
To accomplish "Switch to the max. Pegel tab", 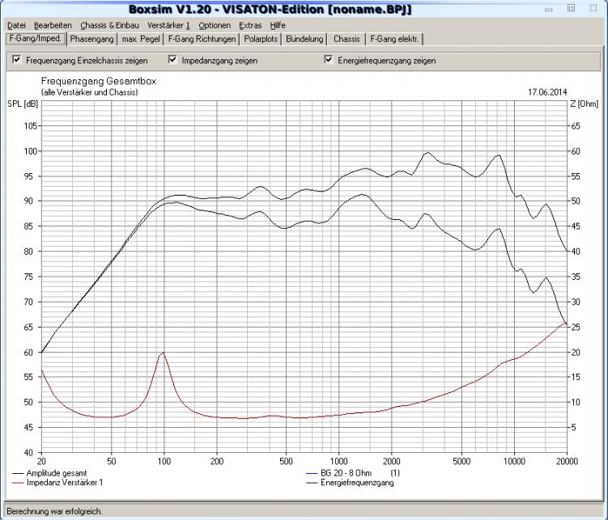I will (x=142, y=39).
